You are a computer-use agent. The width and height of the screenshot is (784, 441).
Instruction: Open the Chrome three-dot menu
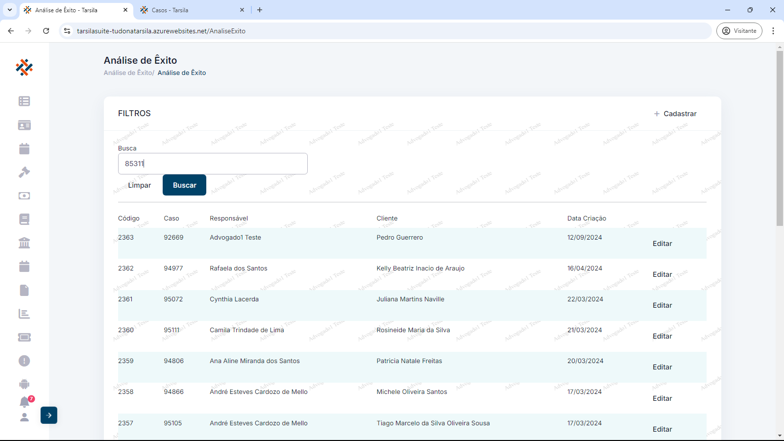pos(773,31)
